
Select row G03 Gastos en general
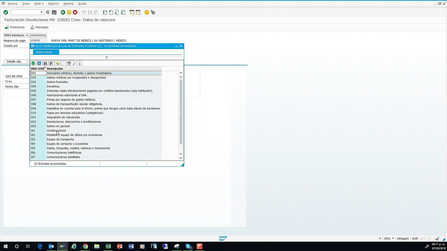point(96,126)
